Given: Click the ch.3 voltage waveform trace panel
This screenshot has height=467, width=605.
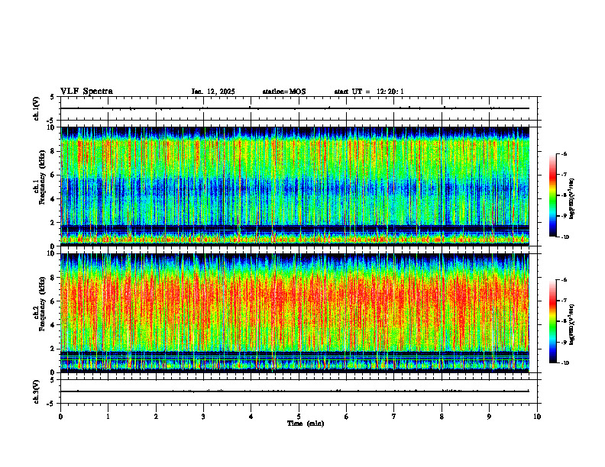Looking at the screenshot, I should [298, 391].
